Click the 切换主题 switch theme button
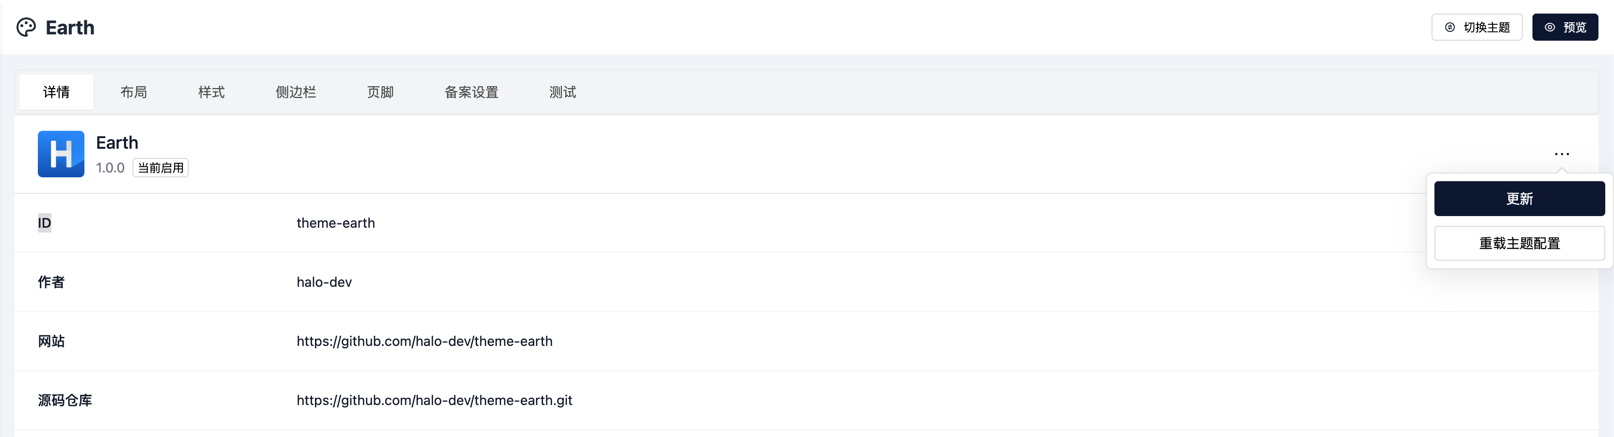The width and height of the screenshot is (1614, 437). tap(1476, 28)
